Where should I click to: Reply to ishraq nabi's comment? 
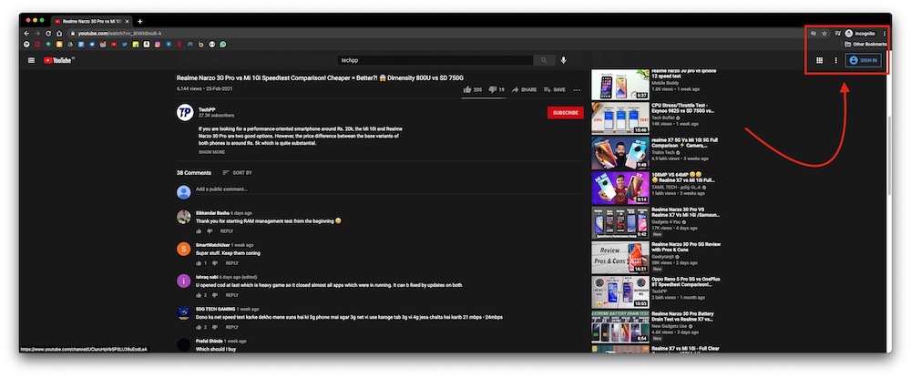[x=231, y=295]
